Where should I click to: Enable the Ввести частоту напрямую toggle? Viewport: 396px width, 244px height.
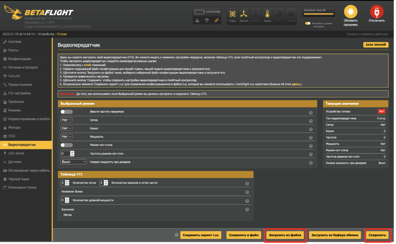pos(67,112)
